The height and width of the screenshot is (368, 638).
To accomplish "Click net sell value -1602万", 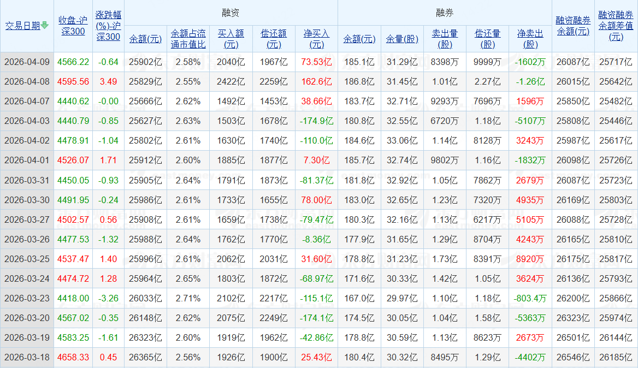I will click(530, 62).
